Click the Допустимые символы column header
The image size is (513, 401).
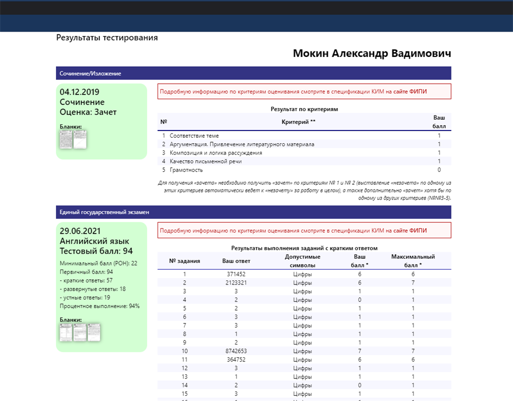302,261
